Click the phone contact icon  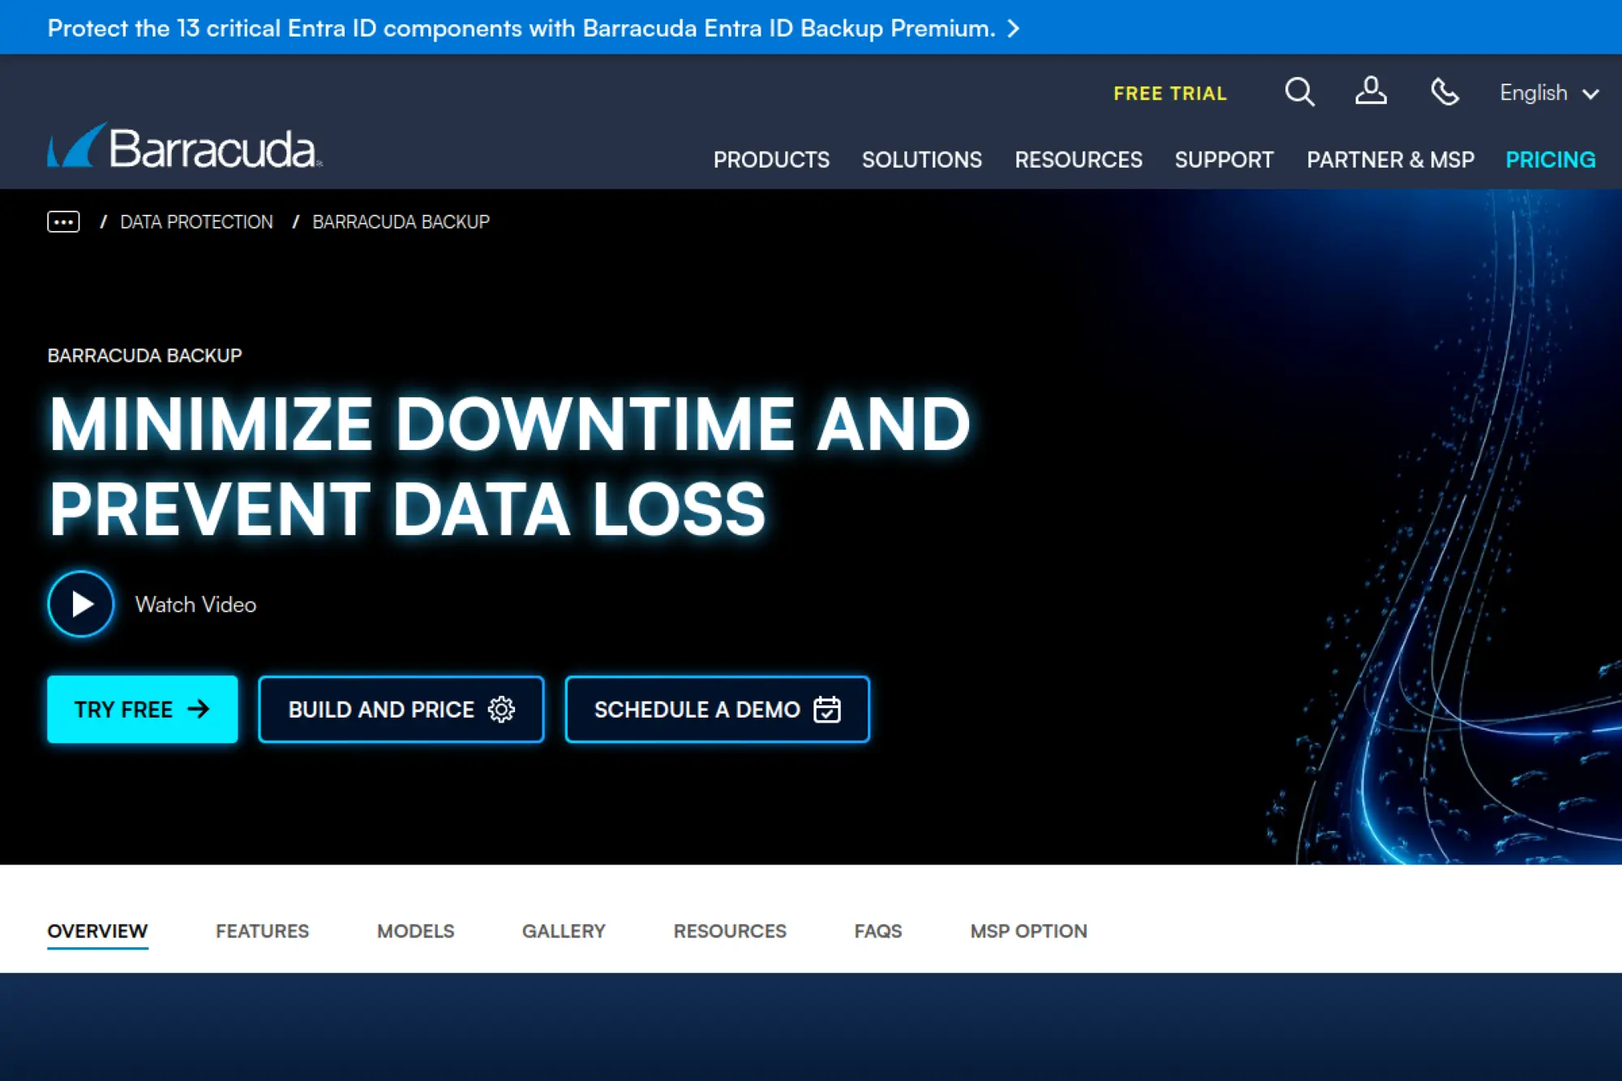pos(1444,92)
